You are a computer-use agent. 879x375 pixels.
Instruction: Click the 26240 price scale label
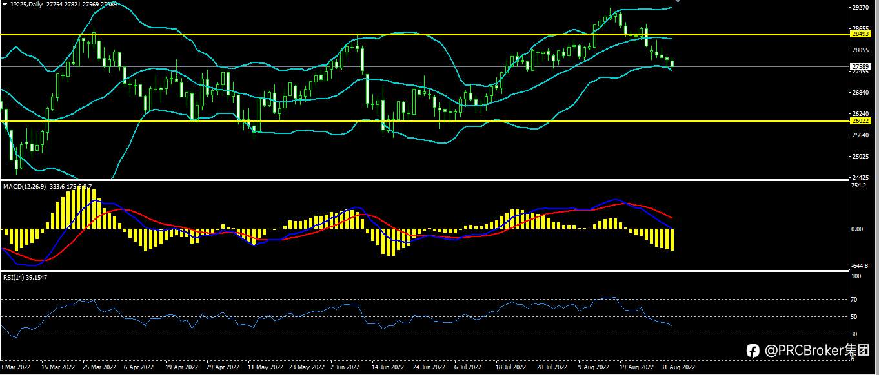860,113
